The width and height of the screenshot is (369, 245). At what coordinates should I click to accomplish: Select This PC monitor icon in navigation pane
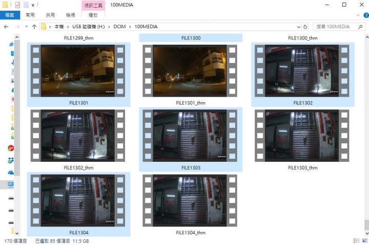pyautogui.click(x=11, y=184)
